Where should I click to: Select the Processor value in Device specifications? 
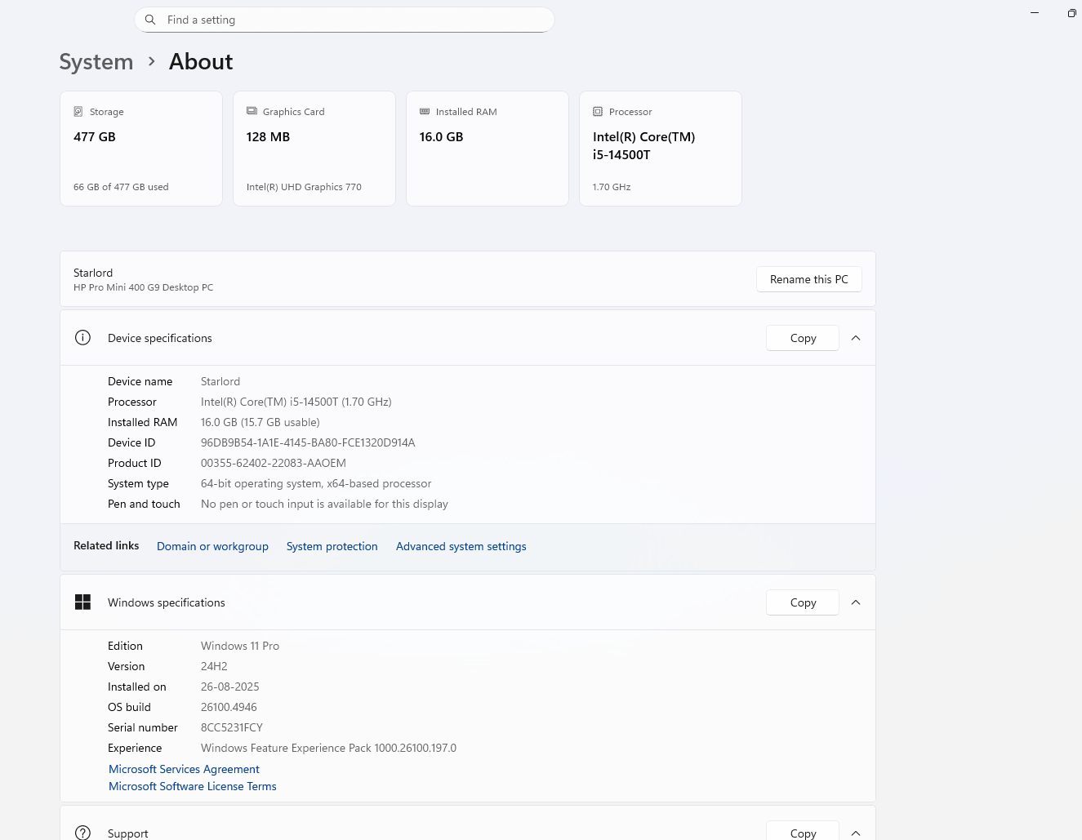point(296,402)
